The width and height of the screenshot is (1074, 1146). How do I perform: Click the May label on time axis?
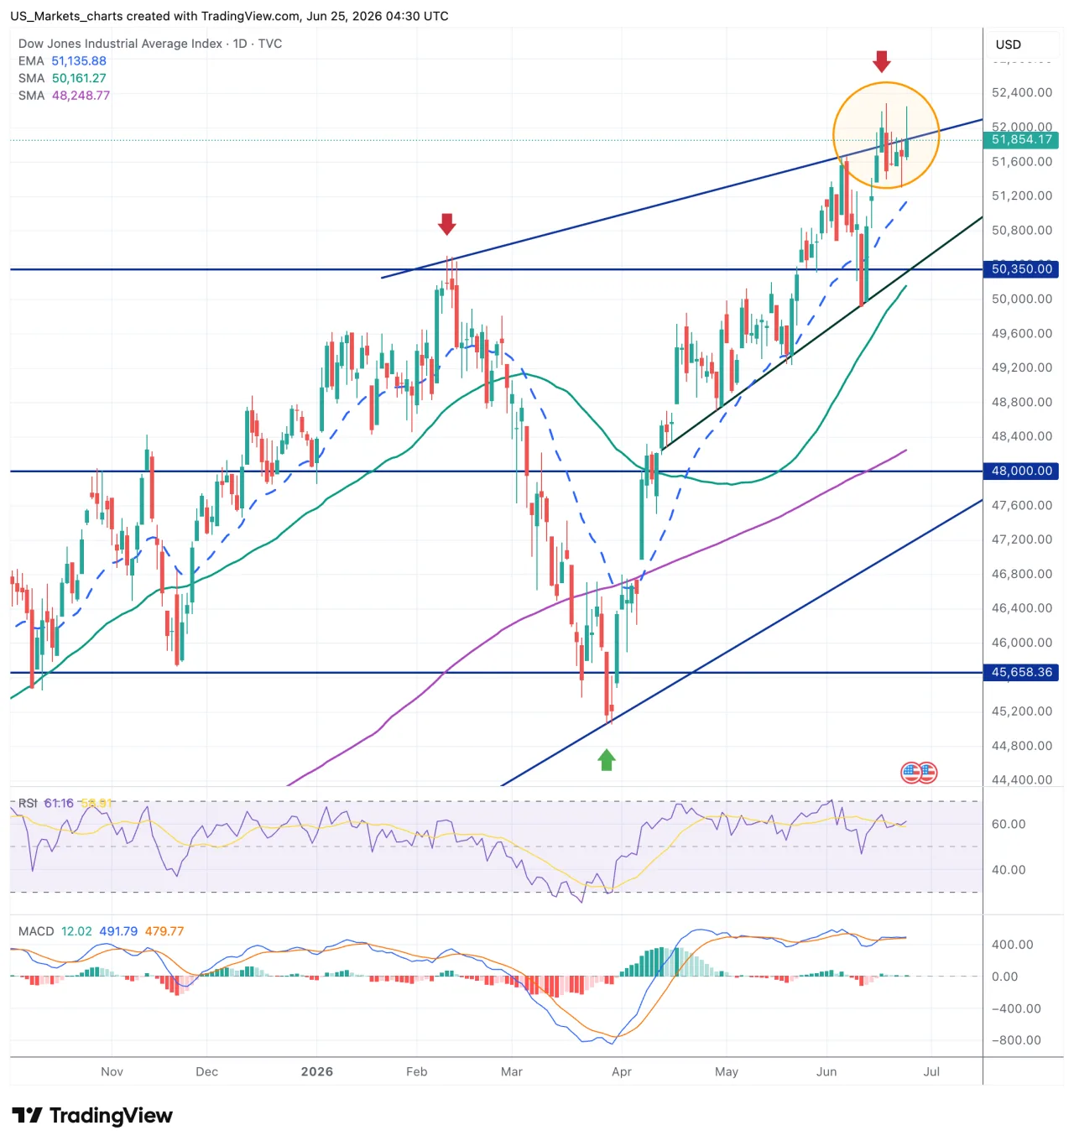pyautogui.click(x=727, y=1072)
